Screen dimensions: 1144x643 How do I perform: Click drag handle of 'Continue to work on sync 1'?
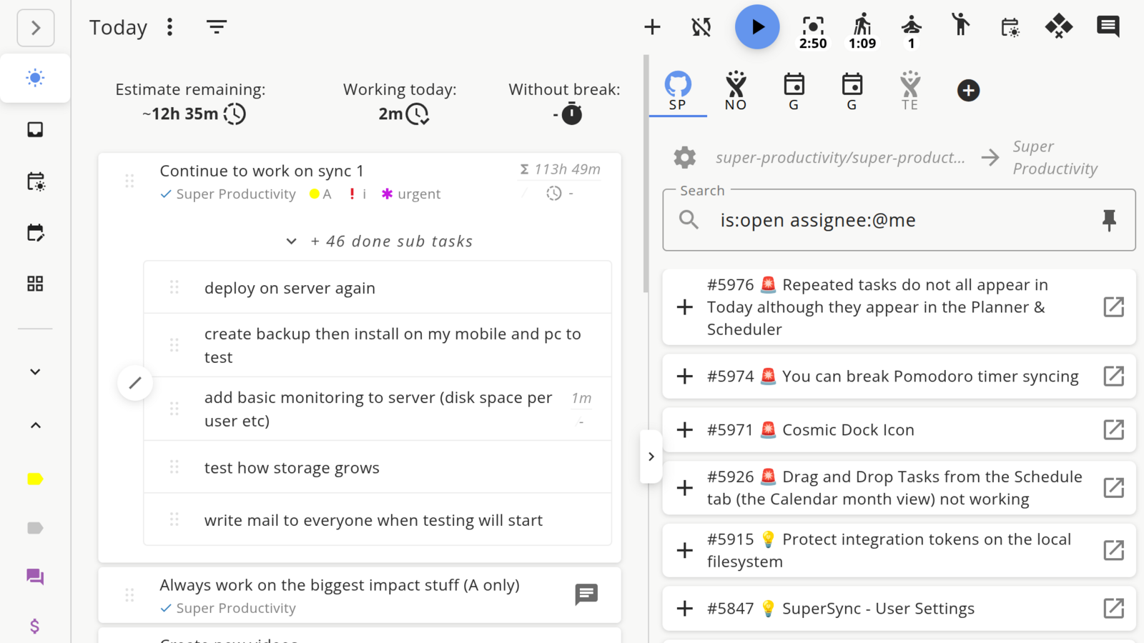[129, 181]
